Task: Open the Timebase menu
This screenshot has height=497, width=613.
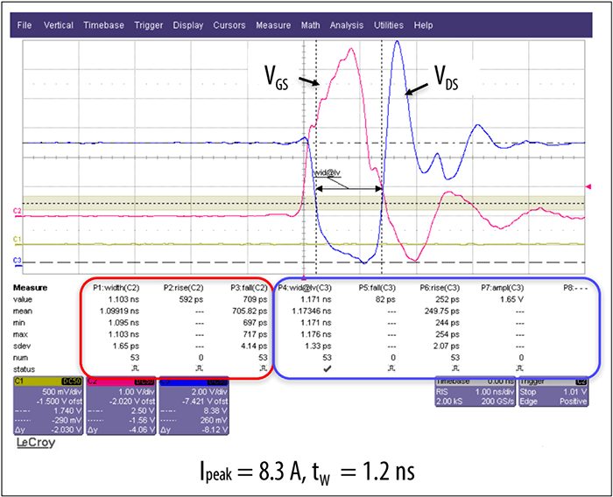Action: 103,25
